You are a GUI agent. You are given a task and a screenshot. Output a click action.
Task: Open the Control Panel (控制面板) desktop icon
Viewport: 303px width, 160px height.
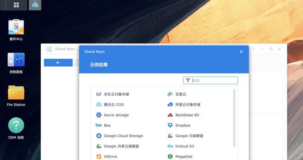pos(16,60)
